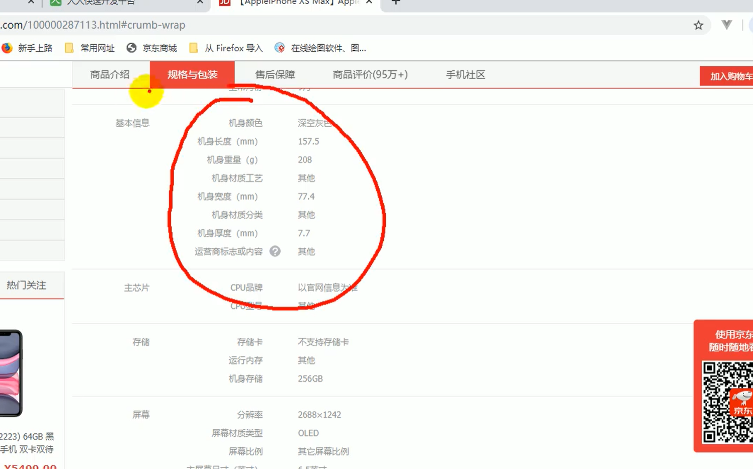Click the JD QR code image
Screen dimensions: 753x469
pos(727,402)
